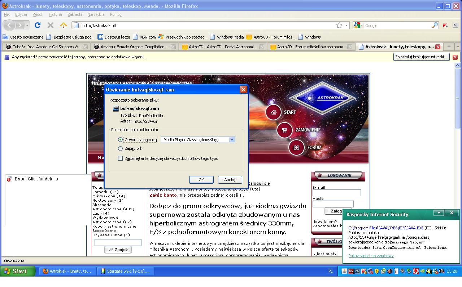Viewport: 462px width, 287px height.
Task: Click the 'Załóż konto' link
Action: point(163,195)
